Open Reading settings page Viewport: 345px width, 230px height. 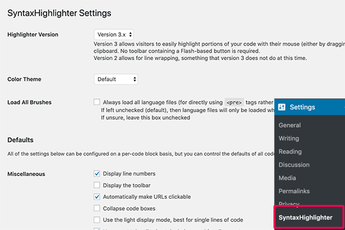[290, 152]
